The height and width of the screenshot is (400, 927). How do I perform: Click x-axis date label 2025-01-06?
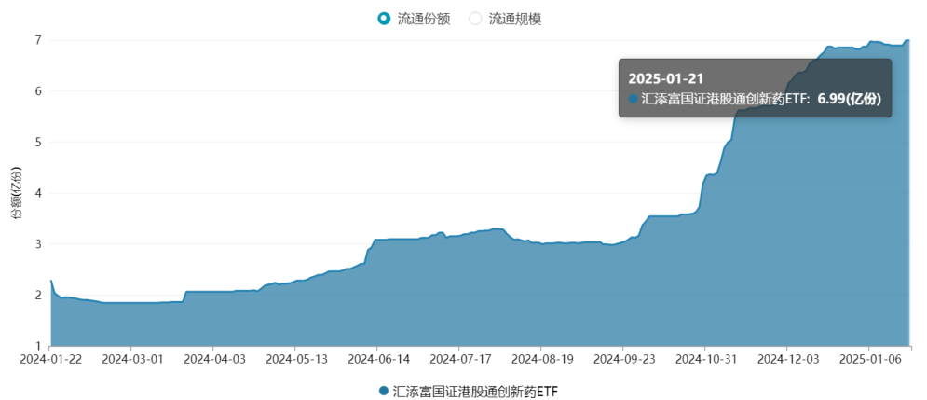pos(868,359)
